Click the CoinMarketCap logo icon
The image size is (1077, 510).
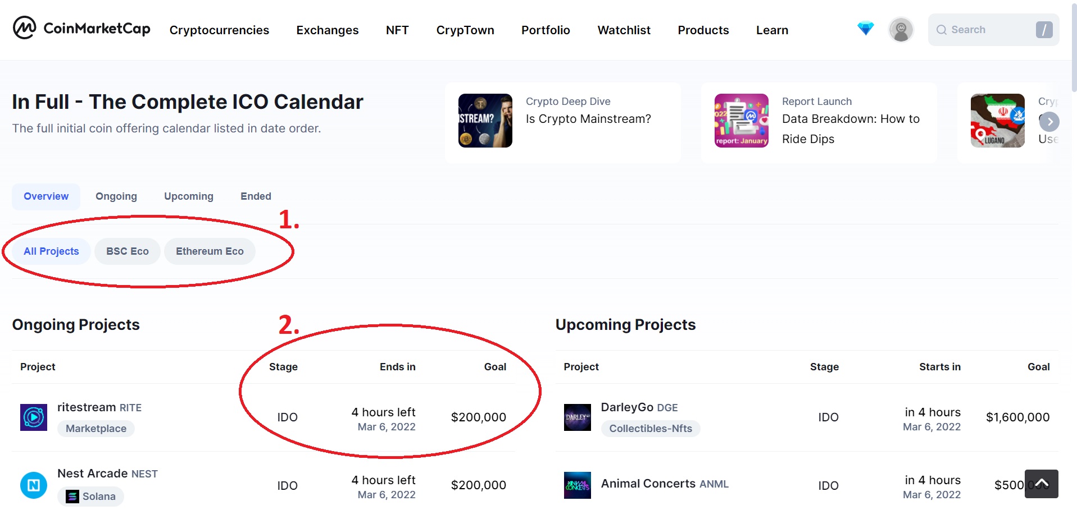coord(25,27)
